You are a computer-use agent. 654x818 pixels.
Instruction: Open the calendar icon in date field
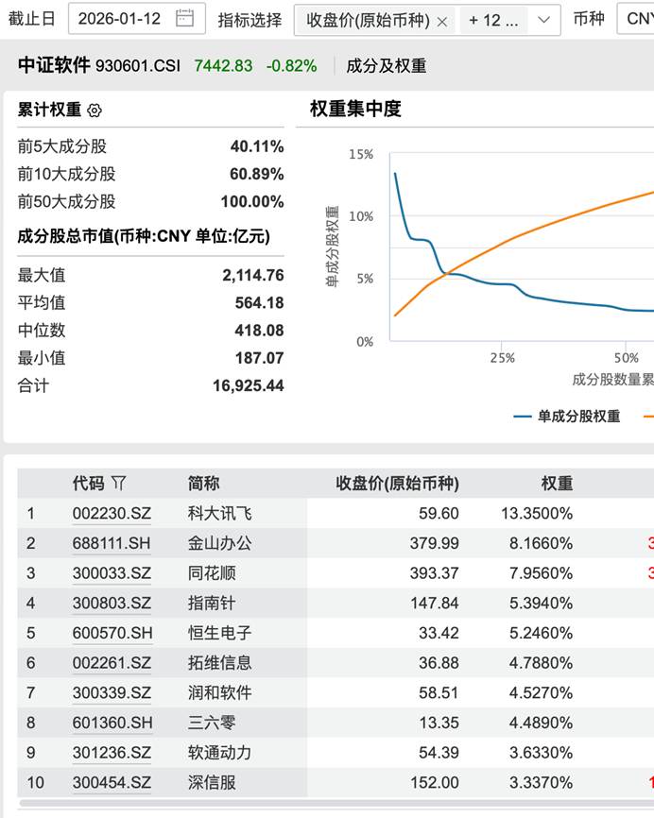pyautogui.click(x=184, y=19)
